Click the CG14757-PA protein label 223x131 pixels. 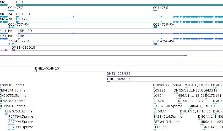(x=19, y=41)
